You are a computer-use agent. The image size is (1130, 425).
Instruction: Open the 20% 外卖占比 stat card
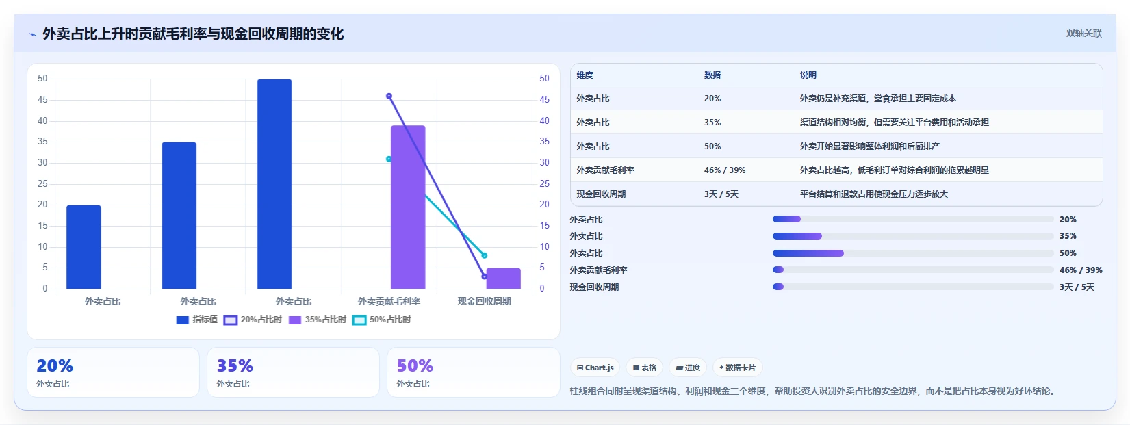pyautogui.click(x=113, y=372)
